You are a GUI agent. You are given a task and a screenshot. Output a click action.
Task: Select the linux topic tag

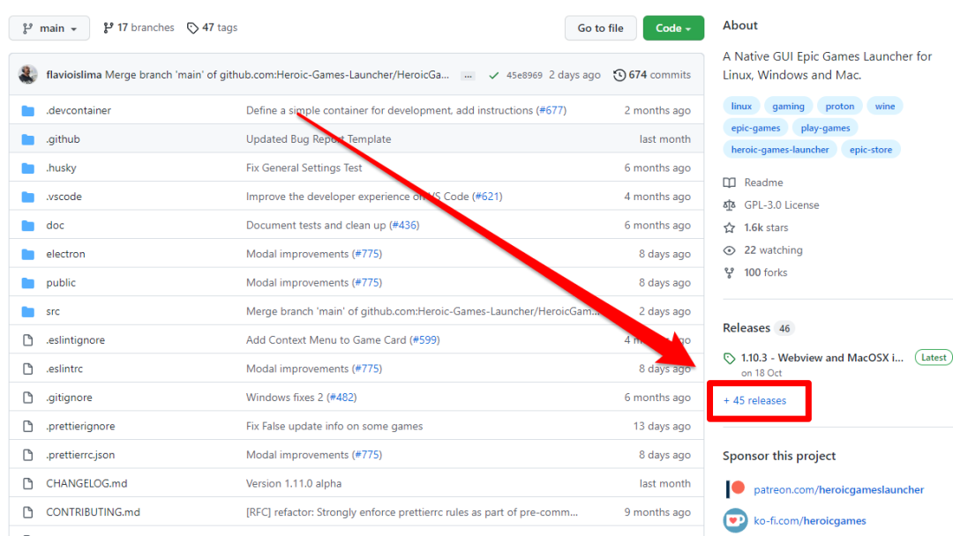[741, 106]
